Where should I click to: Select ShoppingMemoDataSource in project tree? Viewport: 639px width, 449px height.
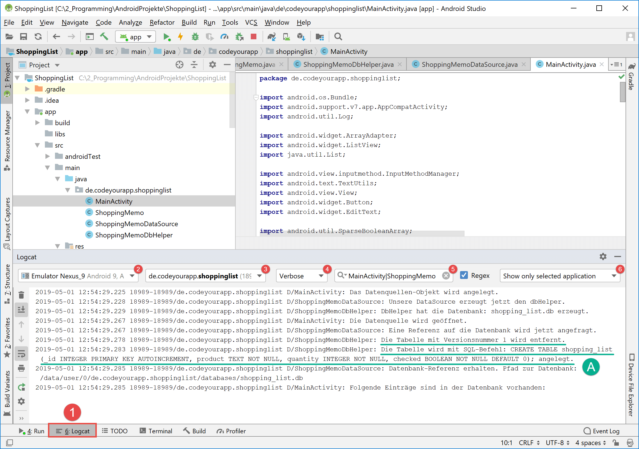click(137, 224)
